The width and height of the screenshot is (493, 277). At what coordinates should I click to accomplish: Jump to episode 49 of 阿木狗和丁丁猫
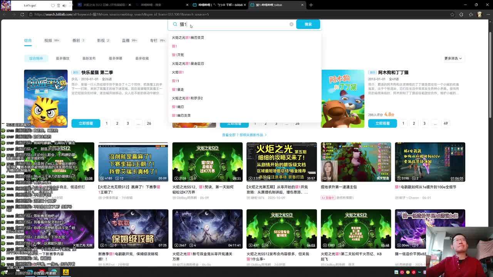click(446, 123)
